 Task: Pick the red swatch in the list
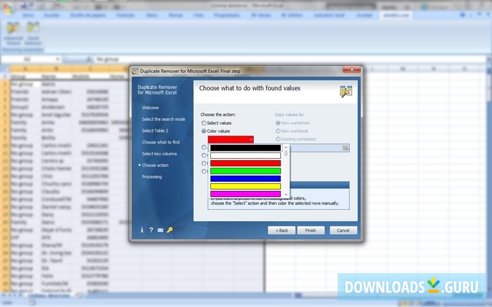tap(245, 163)
